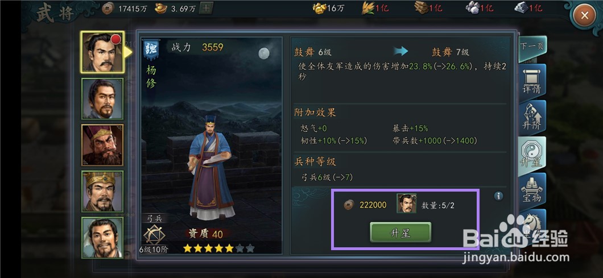Switch to the 升阶 rank-up tab
This screenshot has height=278, width=603.
532,118
